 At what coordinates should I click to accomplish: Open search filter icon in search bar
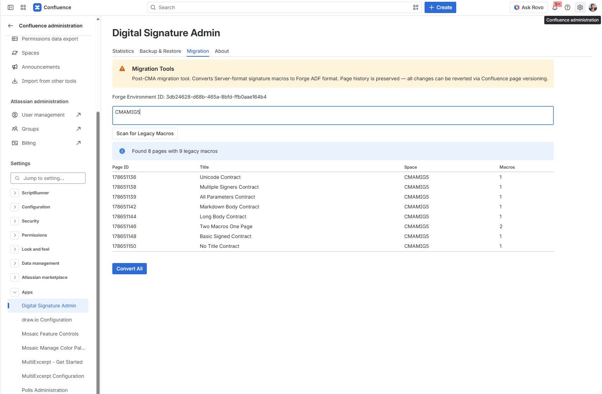(415, 7)
